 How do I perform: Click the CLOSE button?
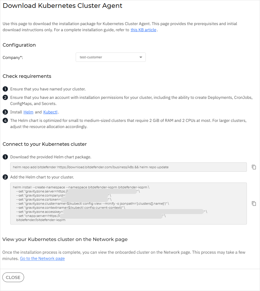pyautogui.click(x=13, y=277)
